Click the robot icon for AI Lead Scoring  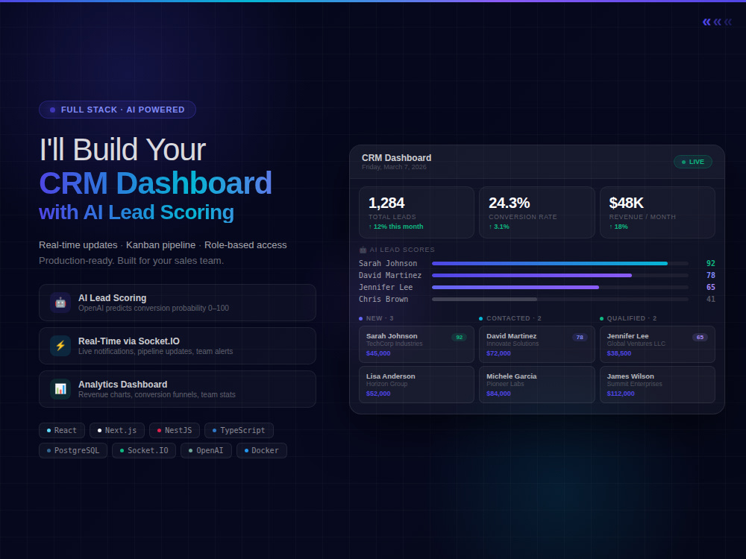click(60, 303)
